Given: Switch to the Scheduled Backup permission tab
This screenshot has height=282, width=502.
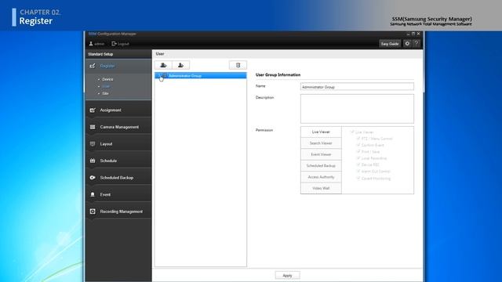Looking at the screenshot, I should [x=321, y=165].
